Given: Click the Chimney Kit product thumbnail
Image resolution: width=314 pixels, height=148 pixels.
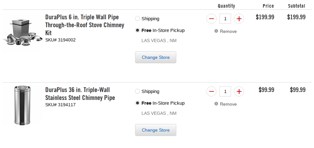Looking at the screenshot, I should click(x=22, y=32).
